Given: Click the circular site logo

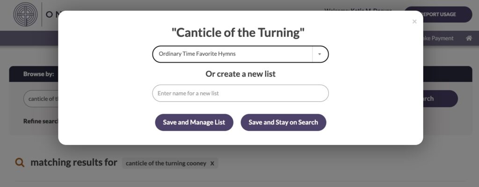Looking at the screenshot, I should click(25, 14).
